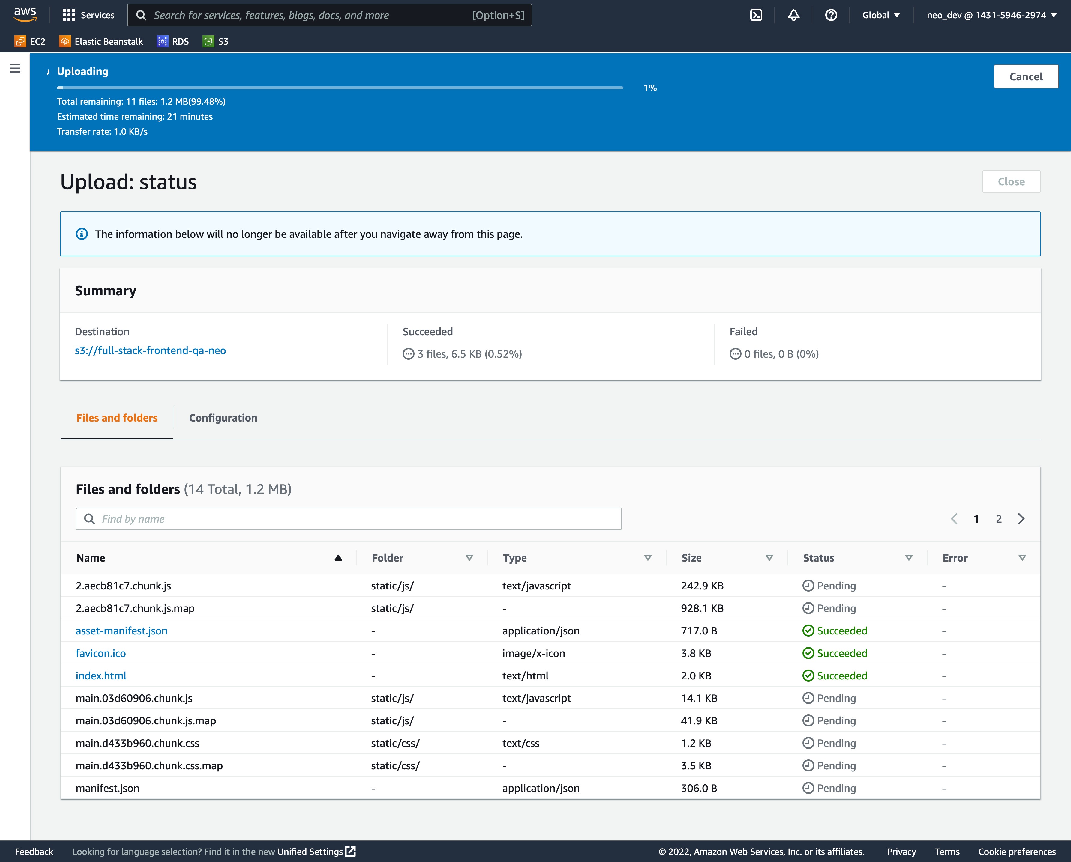Go to previous page of files
The width and height of the screenshot is (1071, 862).
(954, 519)
